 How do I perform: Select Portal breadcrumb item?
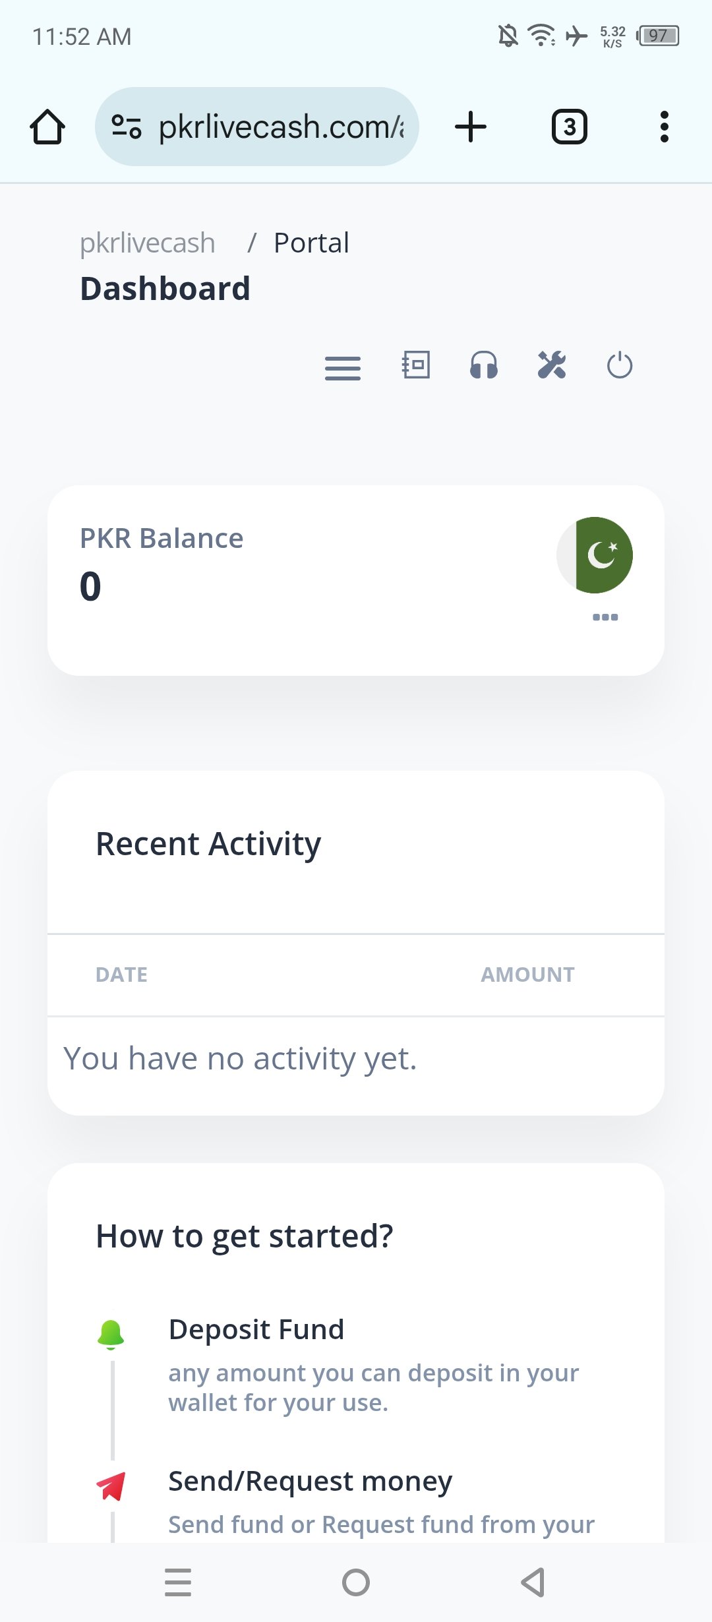coord(311,243)
